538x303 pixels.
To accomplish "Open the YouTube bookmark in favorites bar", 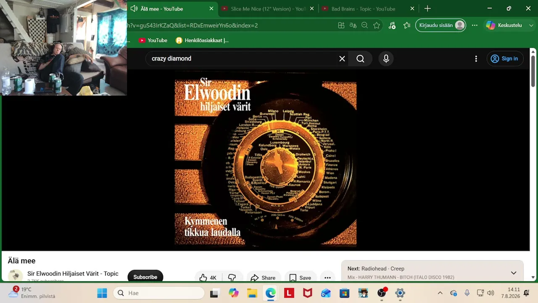I will click(153, 40).
